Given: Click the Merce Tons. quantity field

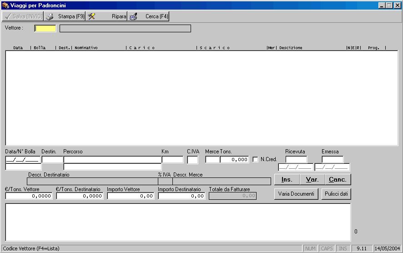Looking at the screenshot, I should click(234, 160).
